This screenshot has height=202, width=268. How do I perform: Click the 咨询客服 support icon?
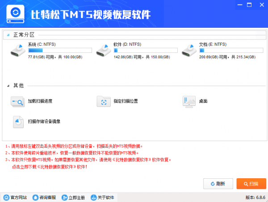35,198
